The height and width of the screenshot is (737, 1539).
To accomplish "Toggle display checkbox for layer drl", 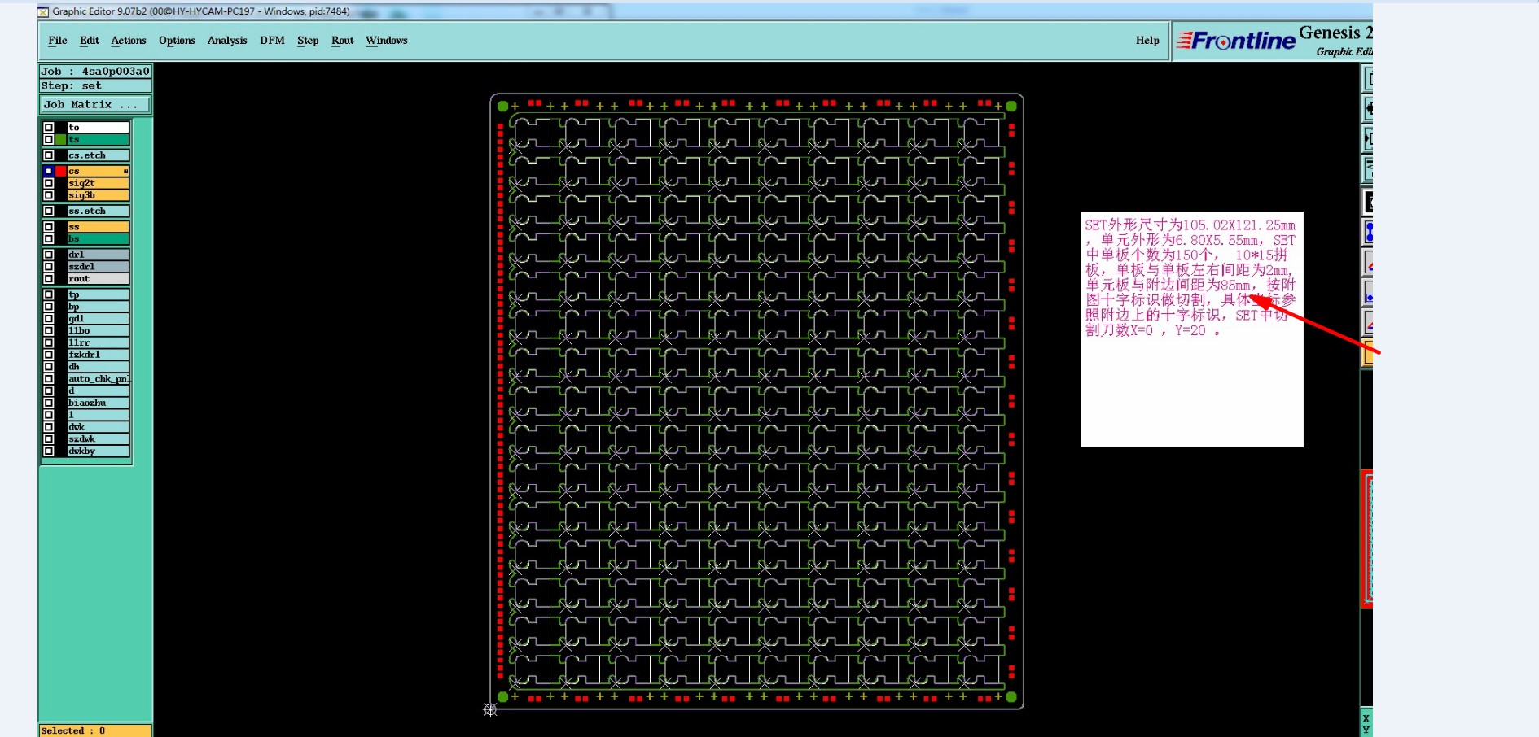I will (49, 255).
